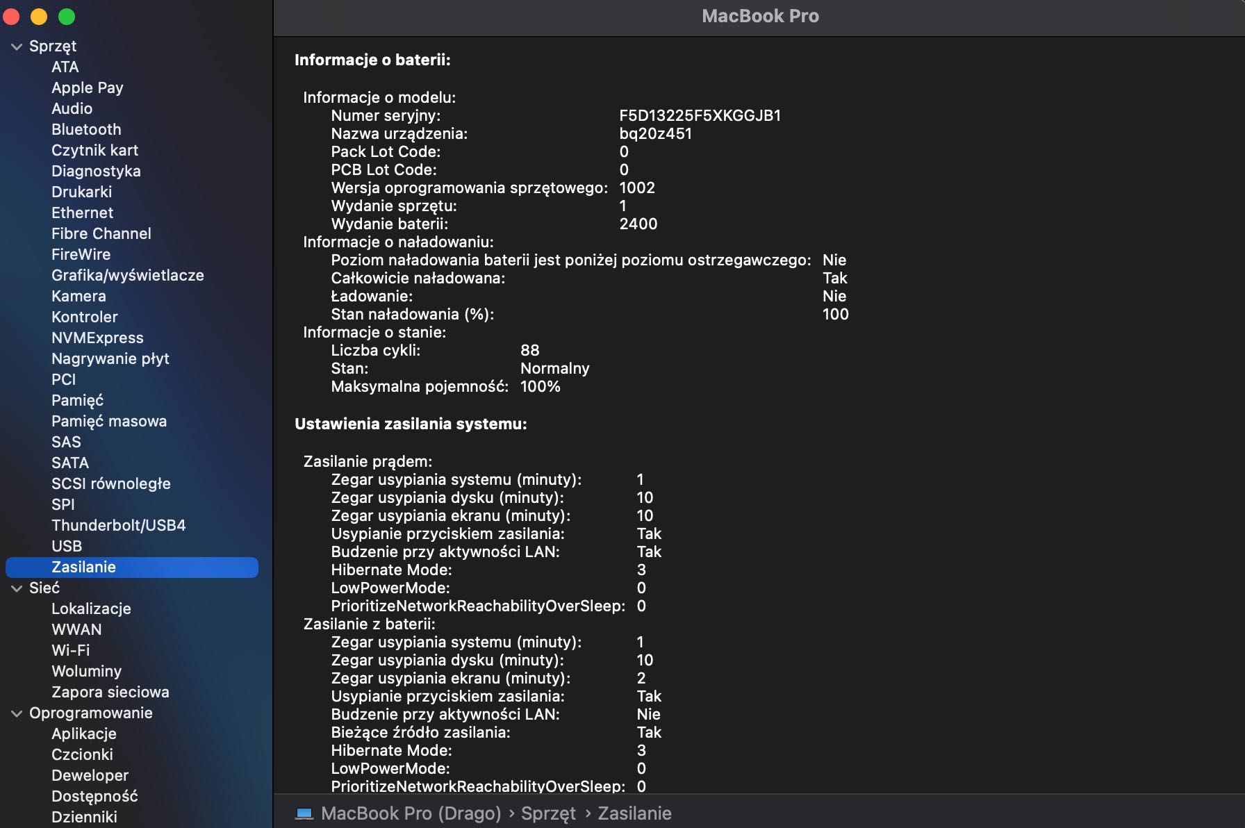Click battery status Normalny
This screenshot has width=1245, height=828.
tap(555, 368)
